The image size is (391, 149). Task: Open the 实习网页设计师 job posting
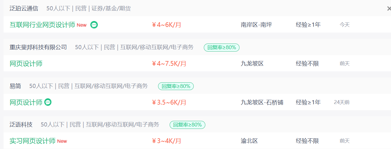(33, 141)
